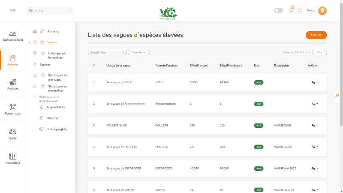The width and height of the screenshot is (343, 193).
Task: Click Thierry's orange user avatar
Action: (x=322, y=10)
